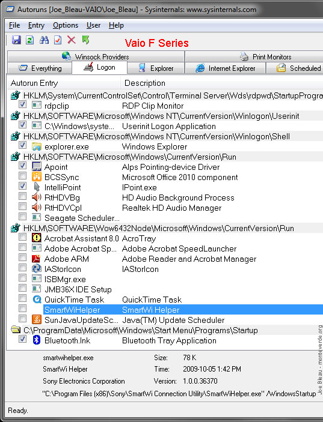Enable the QuickTime Task checkbox
323x422 pixels.
(22, 298)
